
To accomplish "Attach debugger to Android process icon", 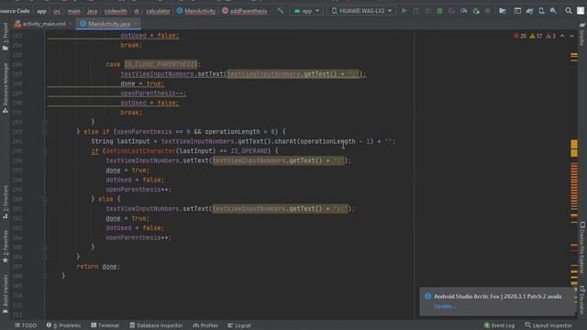I will tap(476, 11).
